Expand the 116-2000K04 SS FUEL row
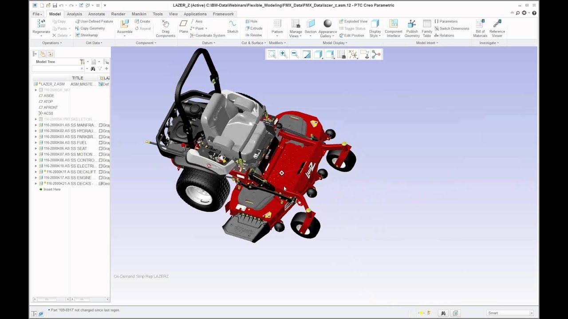This screenshot has width=568, height=319. [36, 143]
